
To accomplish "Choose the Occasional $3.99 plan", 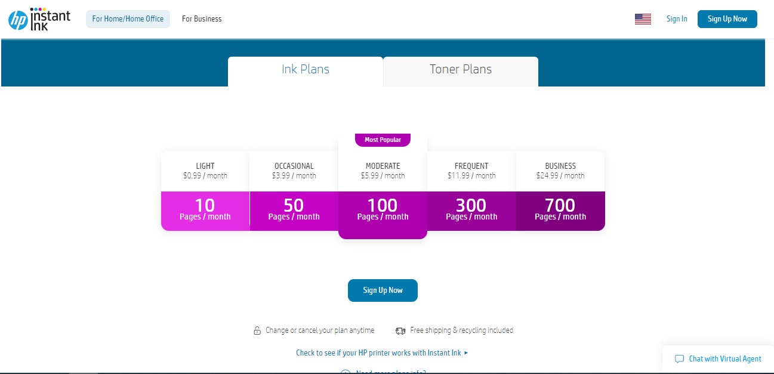I will click(294, 171).
